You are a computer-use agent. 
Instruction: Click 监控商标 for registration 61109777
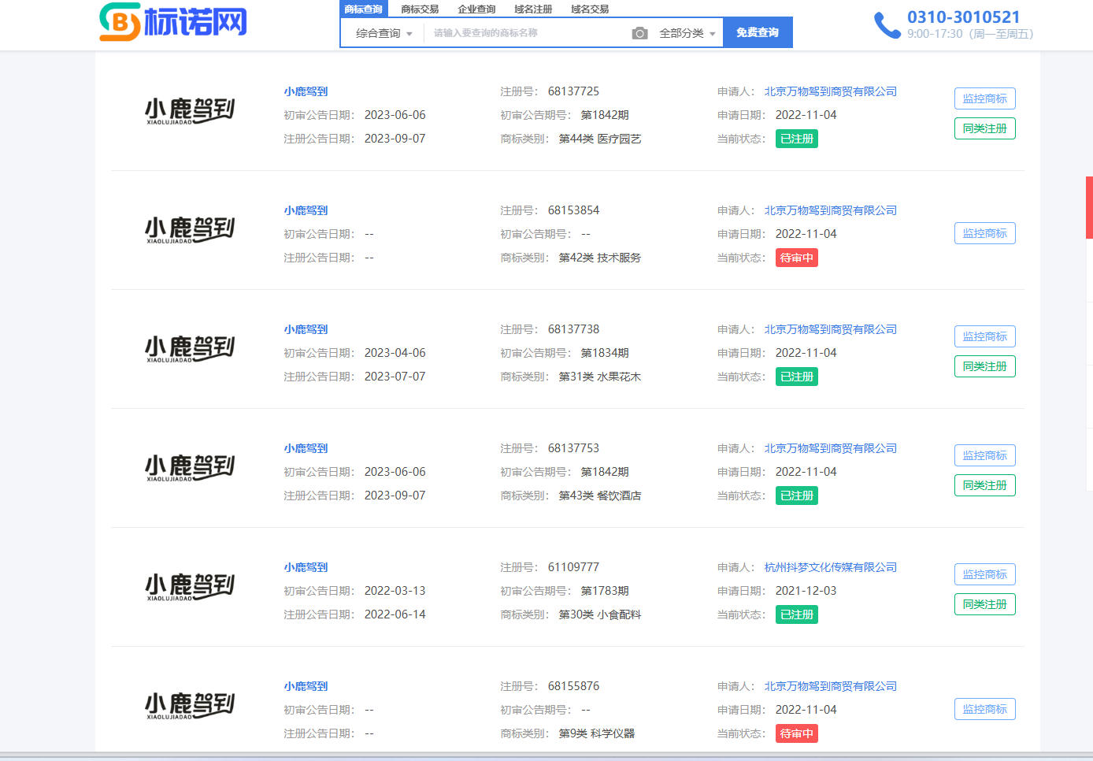click(985, 574)
